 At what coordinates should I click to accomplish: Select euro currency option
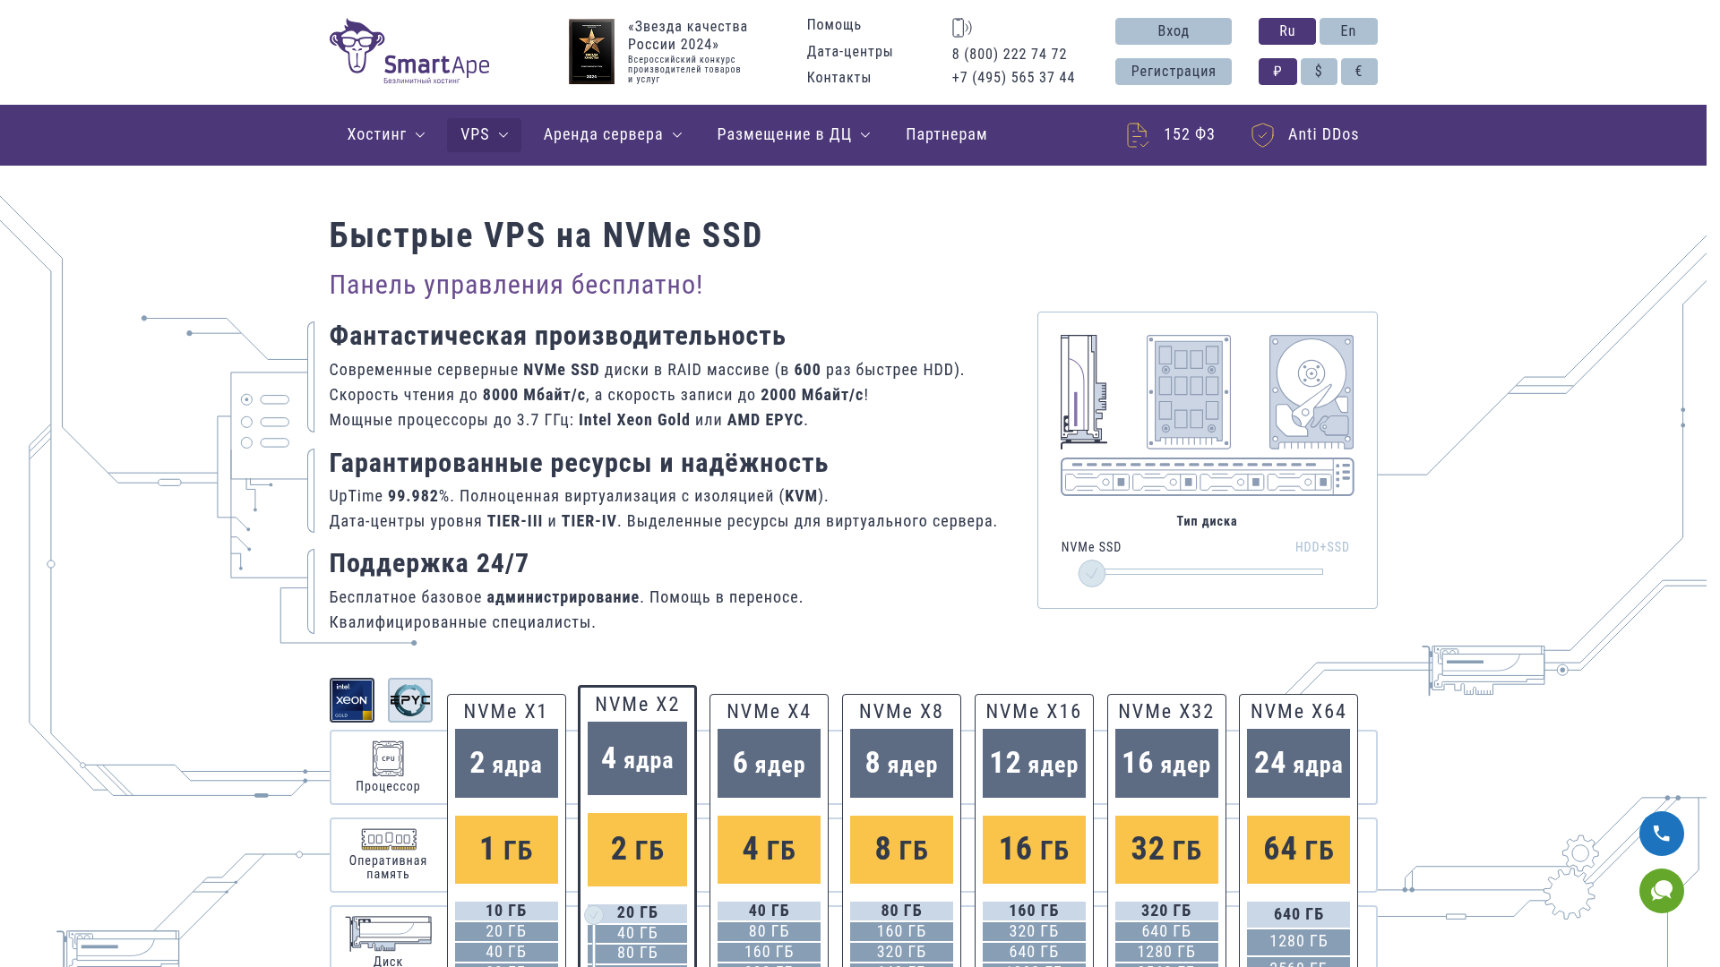click(1358, 72)
